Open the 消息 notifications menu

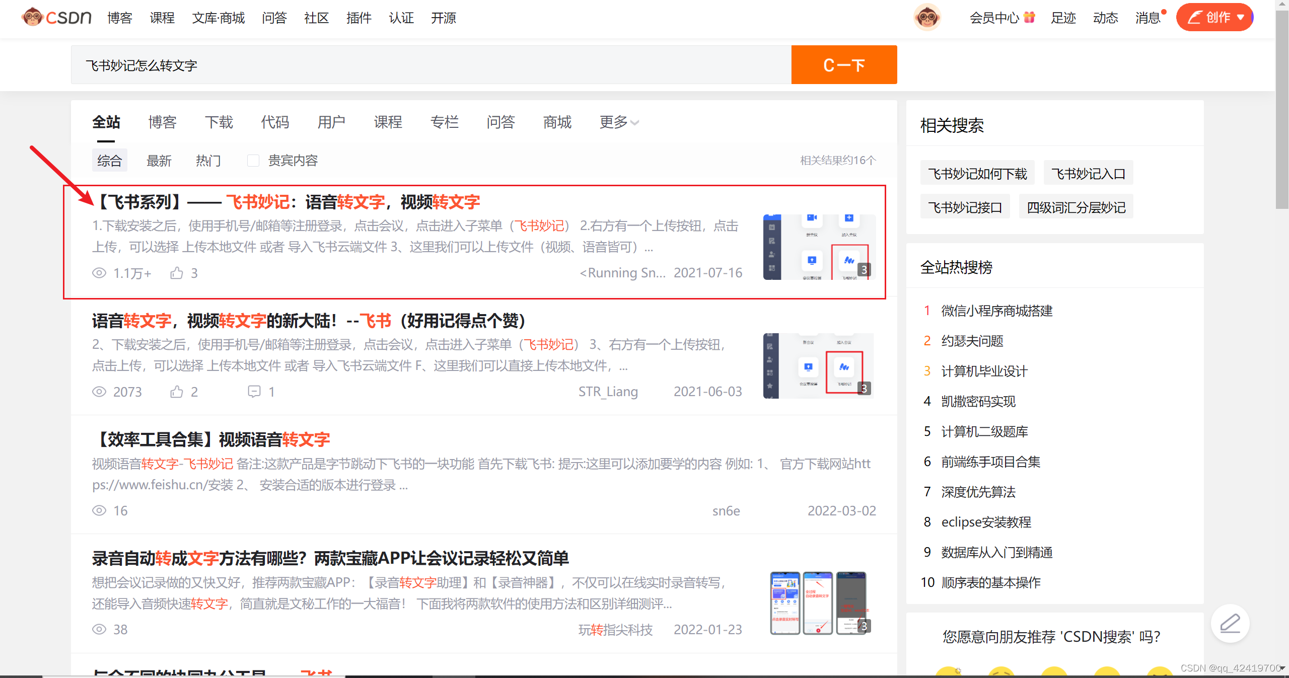(1148, 18)
